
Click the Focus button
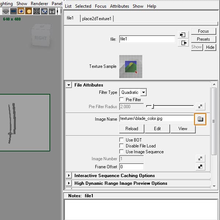point(203,31)
